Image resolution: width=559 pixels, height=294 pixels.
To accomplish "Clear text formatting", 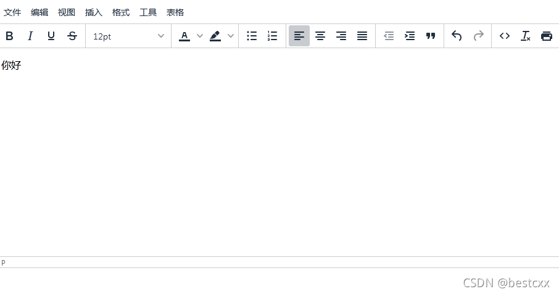I will point(526,36).
